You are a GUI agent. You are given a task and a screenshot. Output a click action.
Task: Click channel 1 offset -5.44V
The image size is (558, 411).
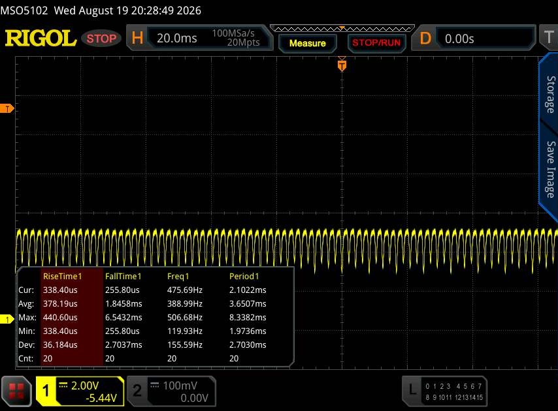(x=101, y=398)
